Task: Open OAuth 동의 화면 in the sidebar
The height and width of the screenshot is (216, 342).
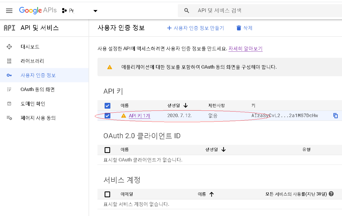Action: coord(44,89)
